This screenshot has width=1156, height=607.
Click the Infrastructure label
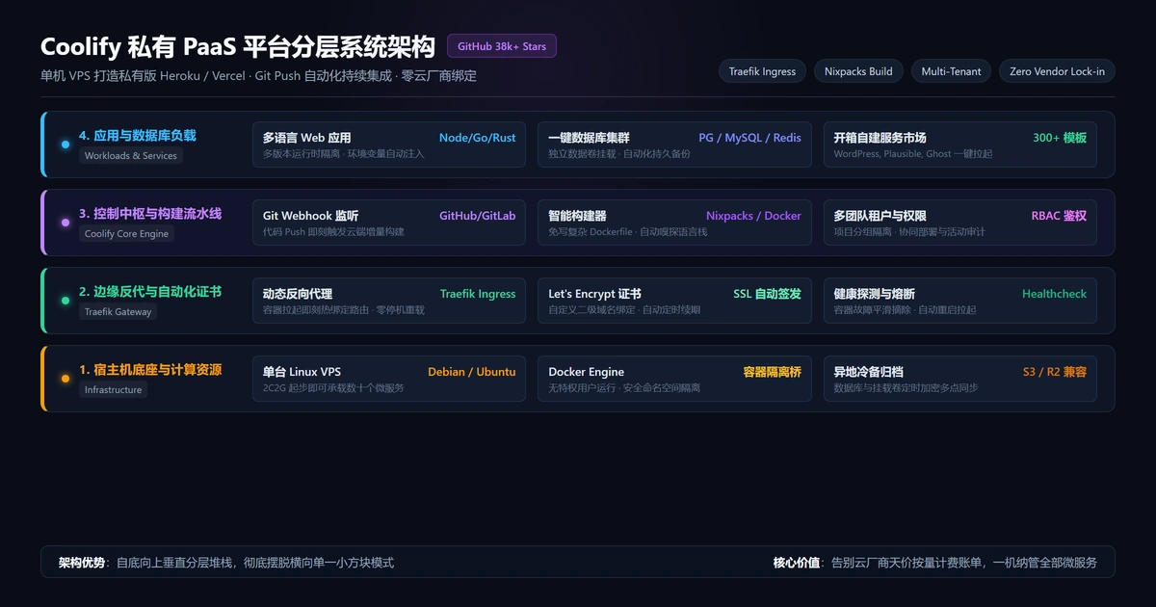click(113, 390)
